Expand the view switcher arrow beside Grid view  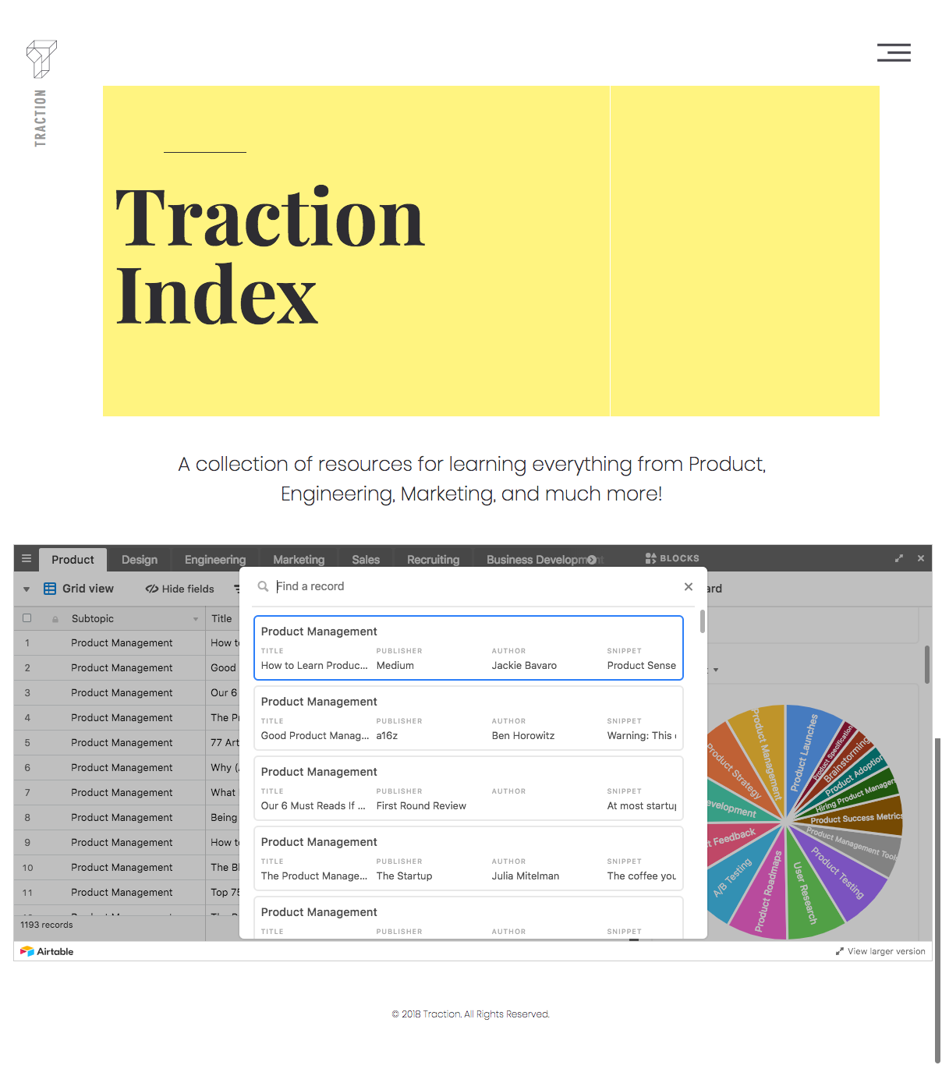(26, 589)
